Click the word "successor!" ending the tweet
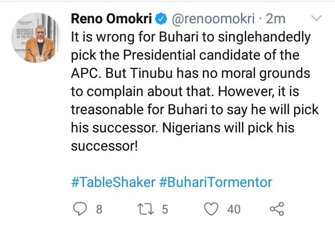This screenshot has width=335, height=227. (x=105, y=145)
